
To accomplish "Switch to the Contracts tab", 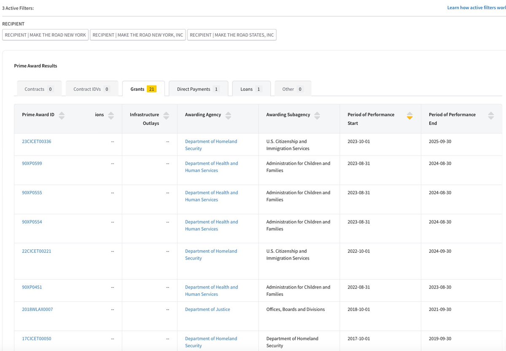I will point(39,89).
